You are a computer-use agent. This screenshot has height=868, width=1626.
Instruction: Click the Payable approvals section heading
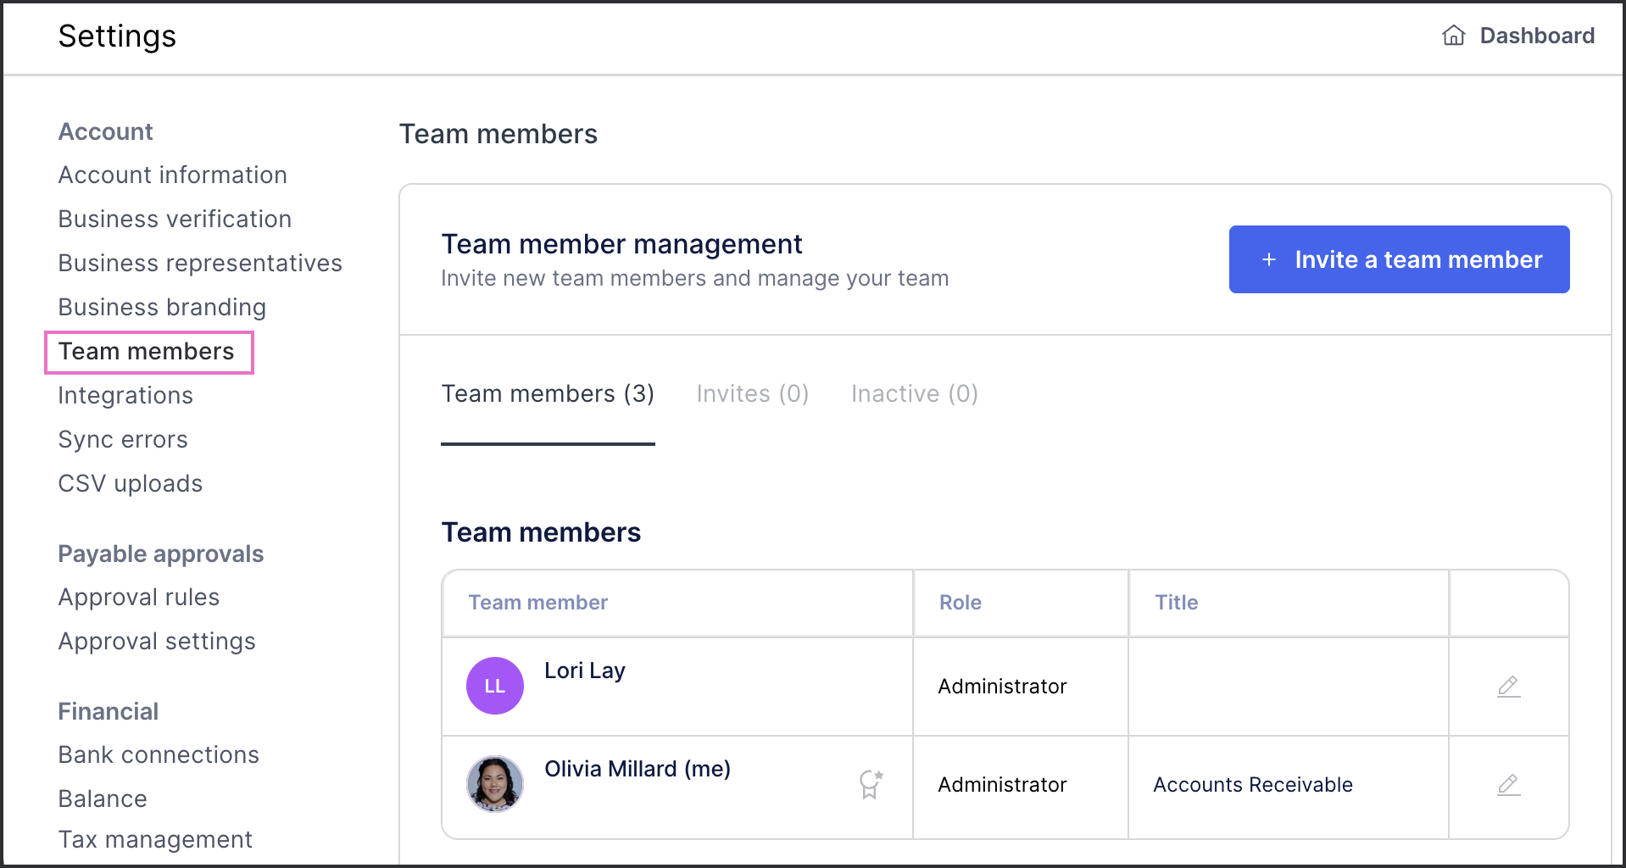click(x=161, y=554)
